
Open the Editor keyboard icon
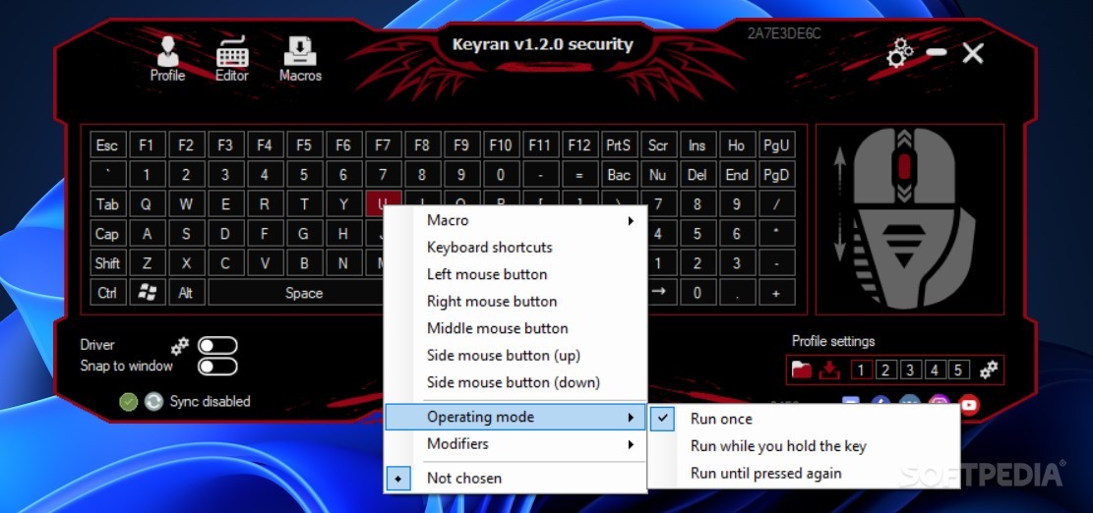tap(232, 52)
